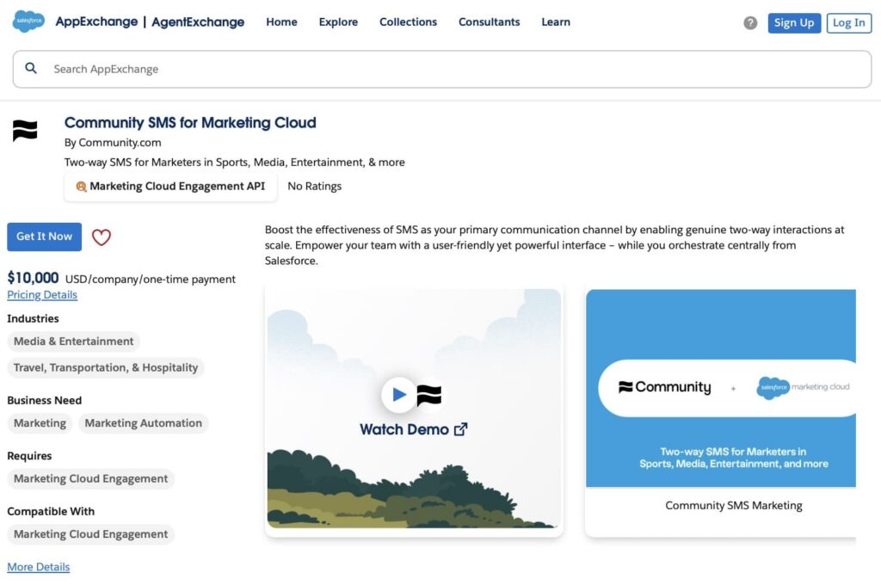Image resolution: width=881 pixels, height=585 pixels.
Task: Click Marketing Cloud Engagement under Requires
Action: click(x=90, y=479)
